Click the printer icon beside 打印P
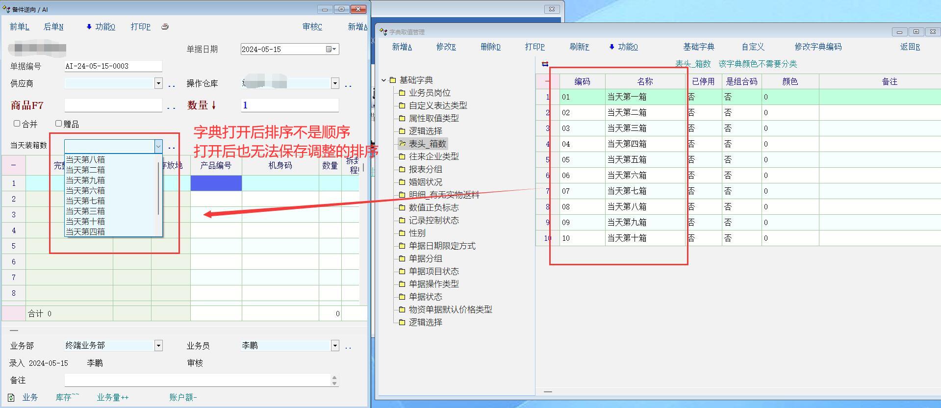The width and height of the screenshot is (941, 408). point(165,26)
